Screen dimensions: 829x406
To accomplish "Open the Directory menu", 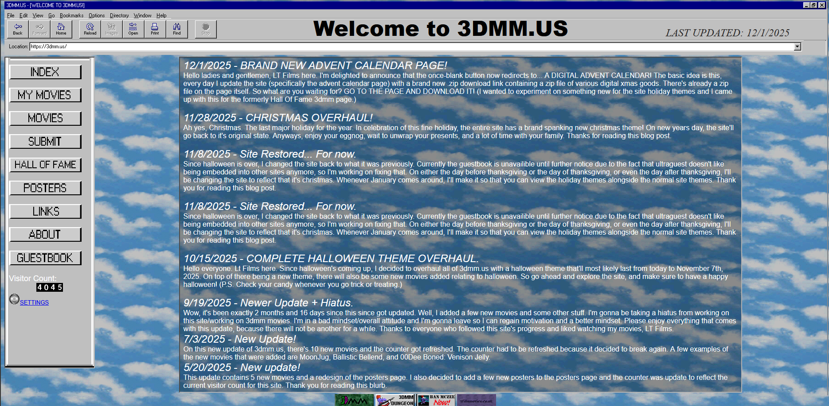I will click(119, 15).
